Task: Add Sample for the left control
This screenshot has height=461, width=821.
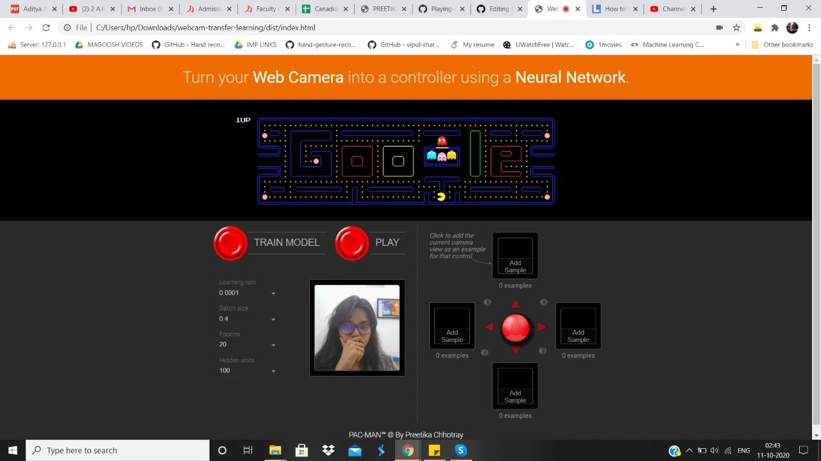Action: (452, 326)
